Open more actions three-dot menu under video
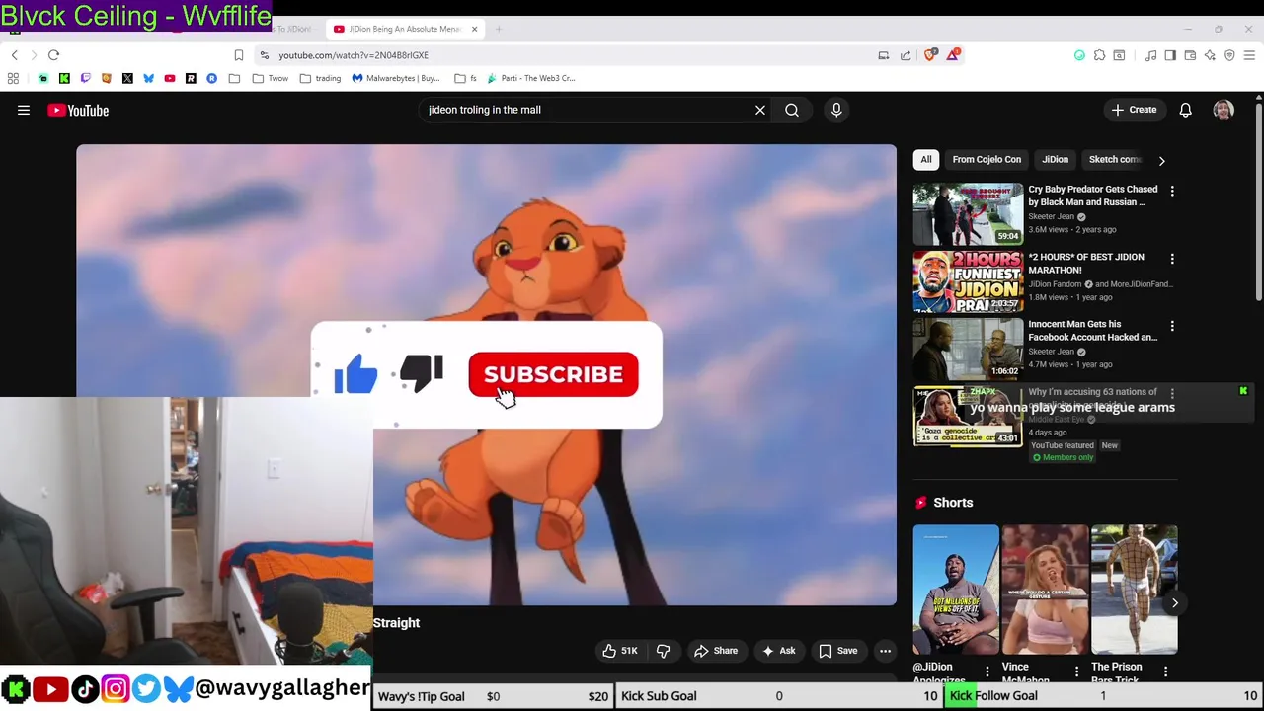This screenshot has width=1264, height=711. 885,651
